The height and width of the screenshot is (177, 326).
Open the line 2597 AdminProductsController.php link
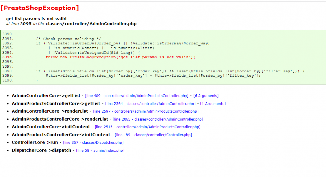[145, 111]
